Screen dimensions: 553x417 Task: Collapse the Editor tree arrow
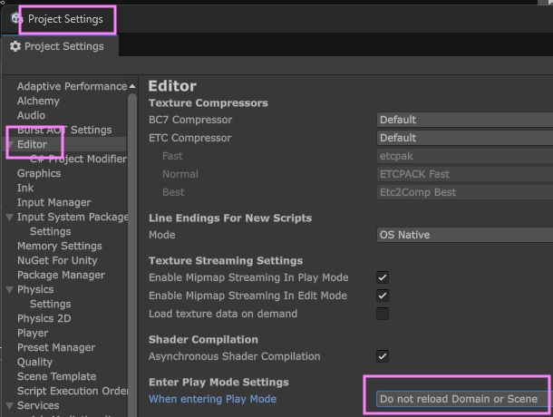10,144
